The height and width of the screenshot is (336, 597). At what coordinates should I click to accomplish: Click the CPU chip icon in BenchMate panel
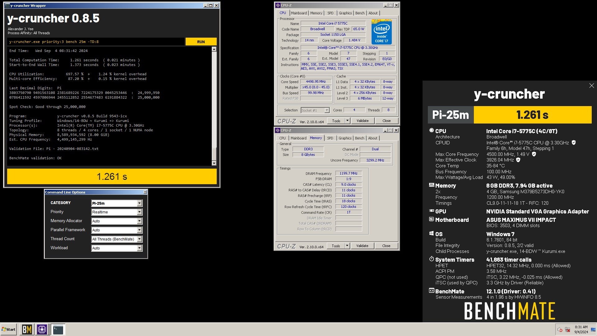tap(431, 131)
